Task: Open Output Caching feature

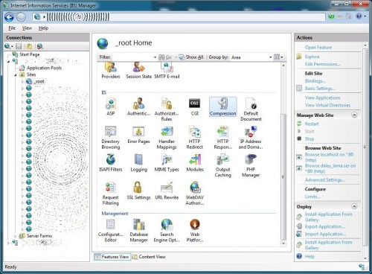Action: (x=223, y=165)
